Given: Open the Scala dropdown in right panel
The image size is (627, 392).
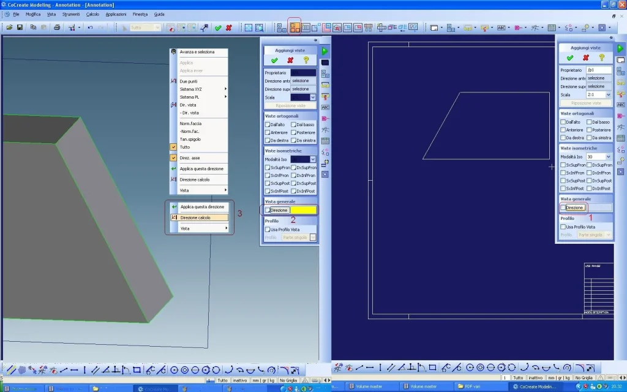Looking at the screenshot, I should (608, 95).
